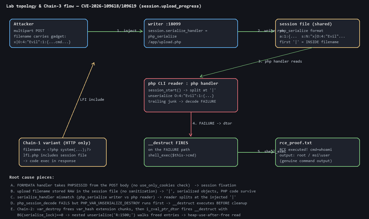Viewport: 369px width, 219px height.
Task: Select the 'rce_proof.txt' node heading
Action: coord(296,143)
